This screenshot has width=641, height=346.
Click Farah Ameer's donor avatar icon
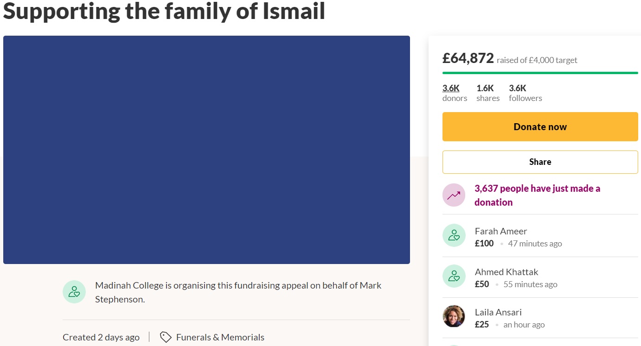tap(454, 235)
